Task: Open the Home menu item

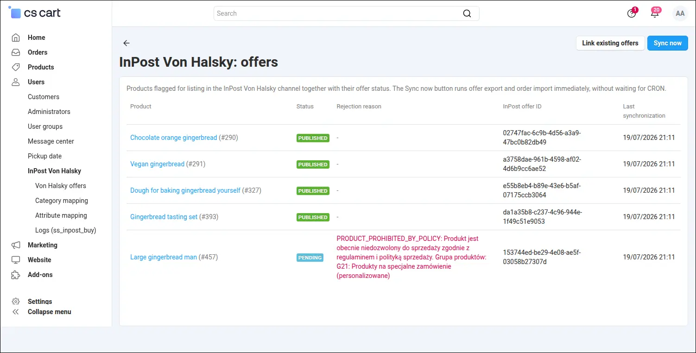Action: coord(37,38)
